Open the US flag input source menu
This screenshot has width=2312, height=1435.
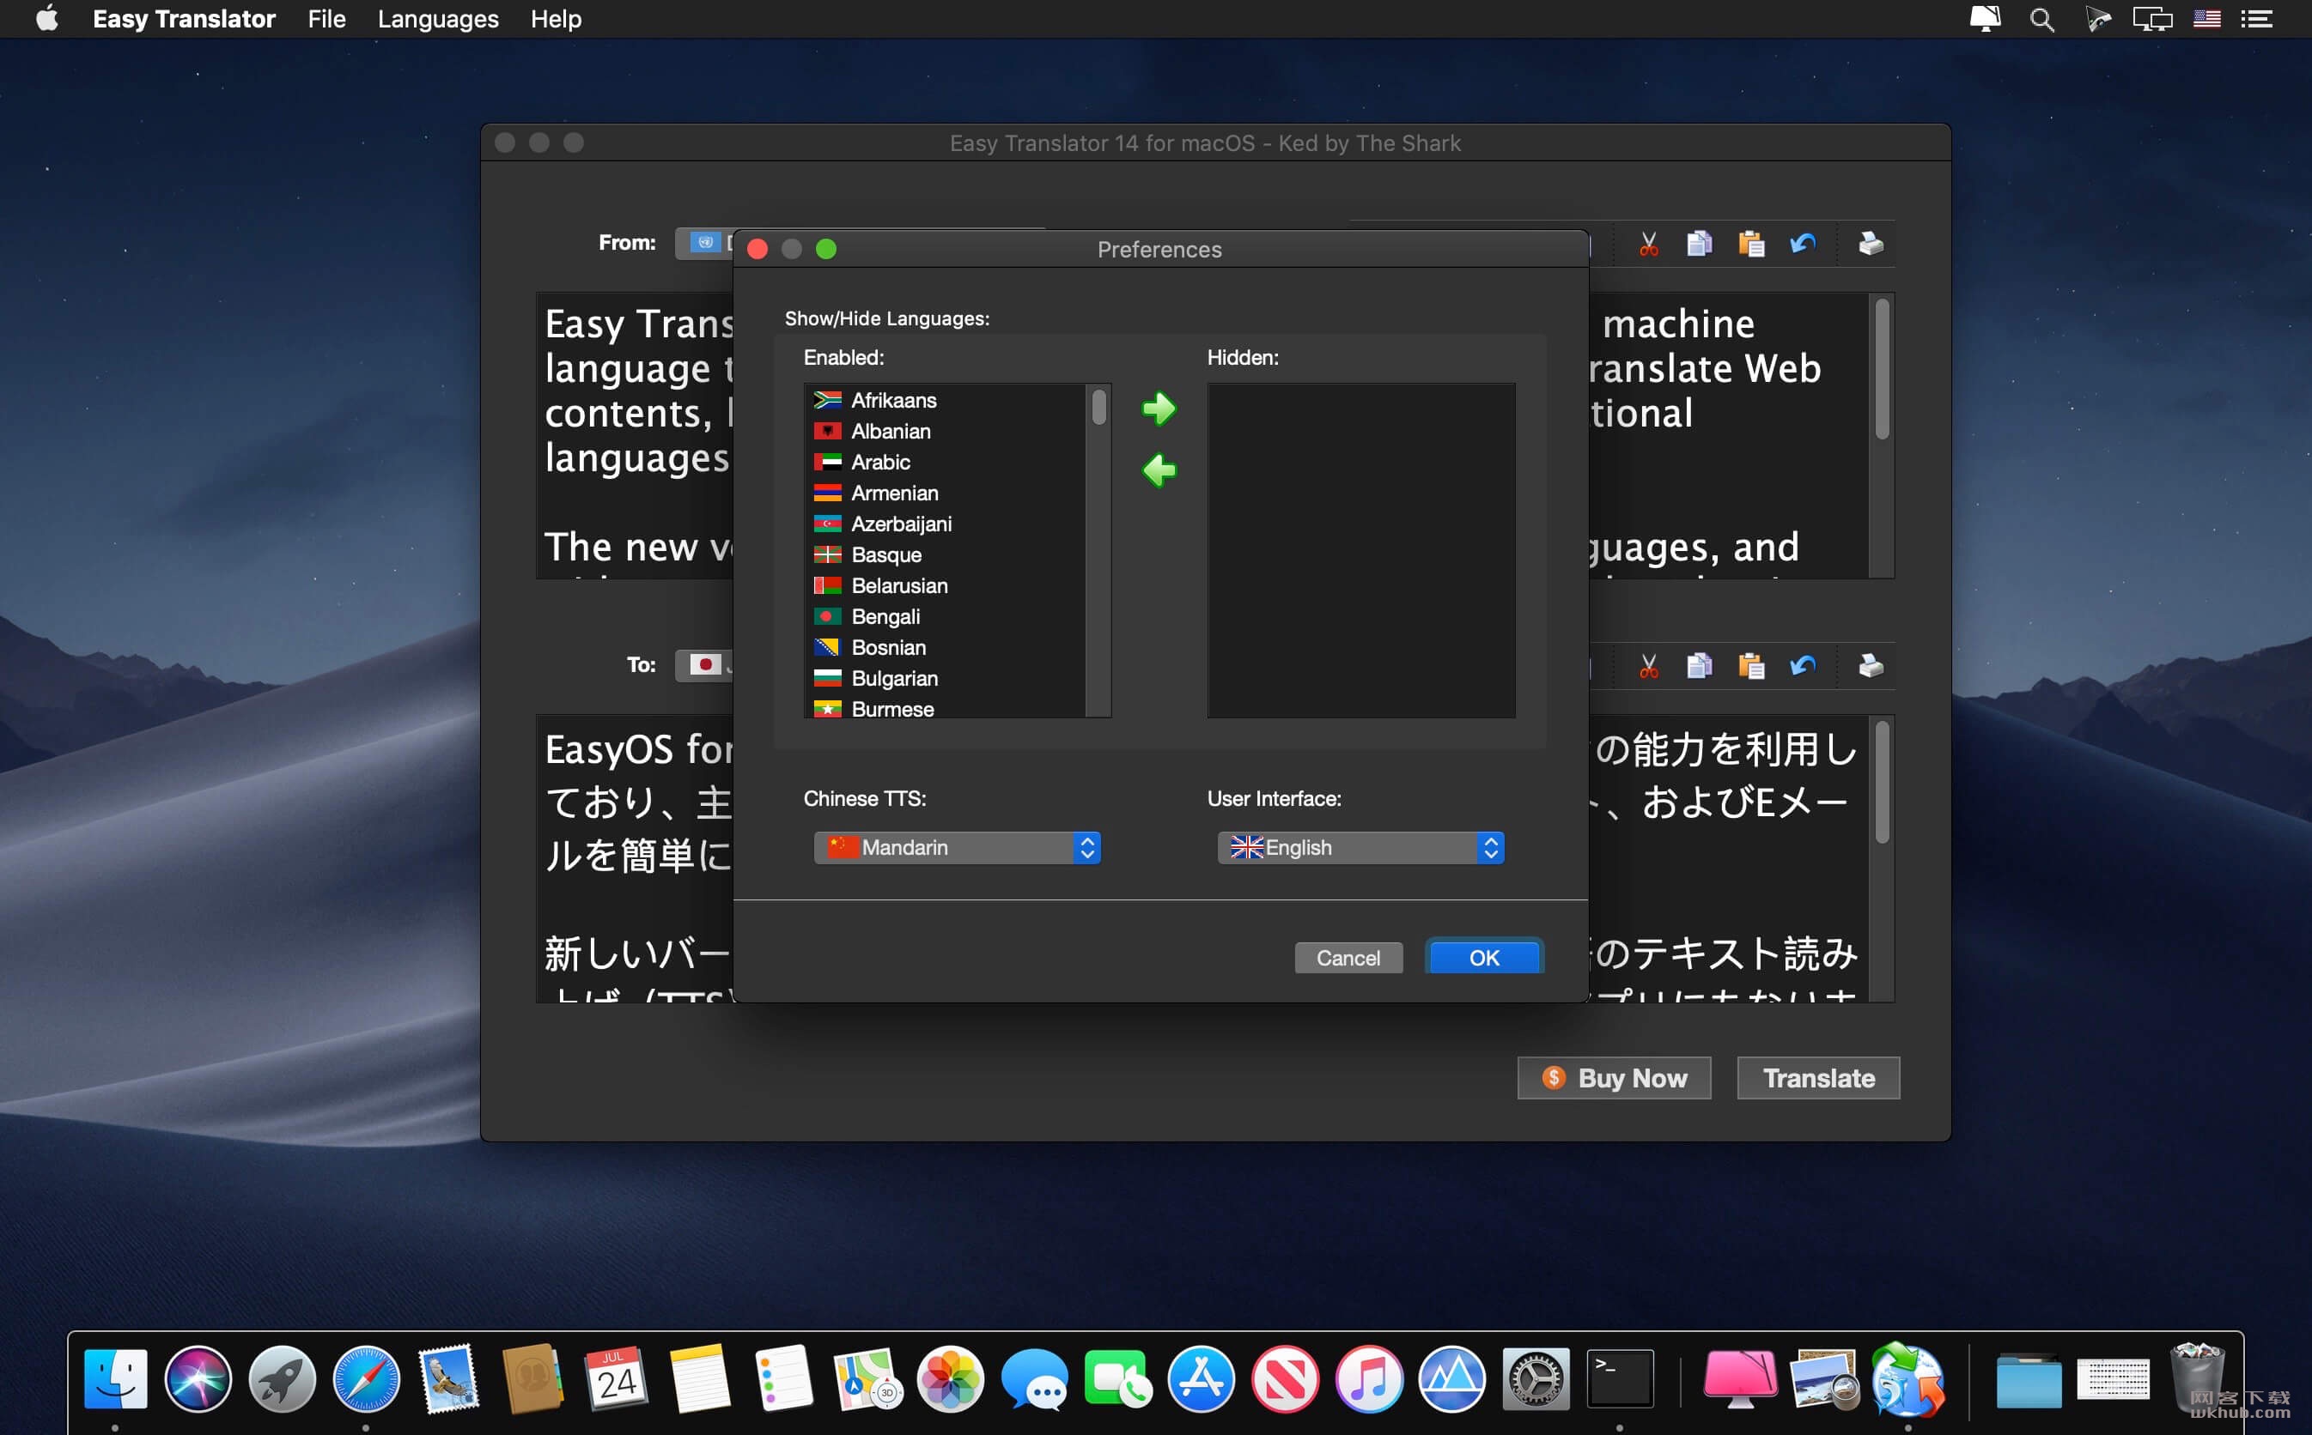tap(2206, 19)
